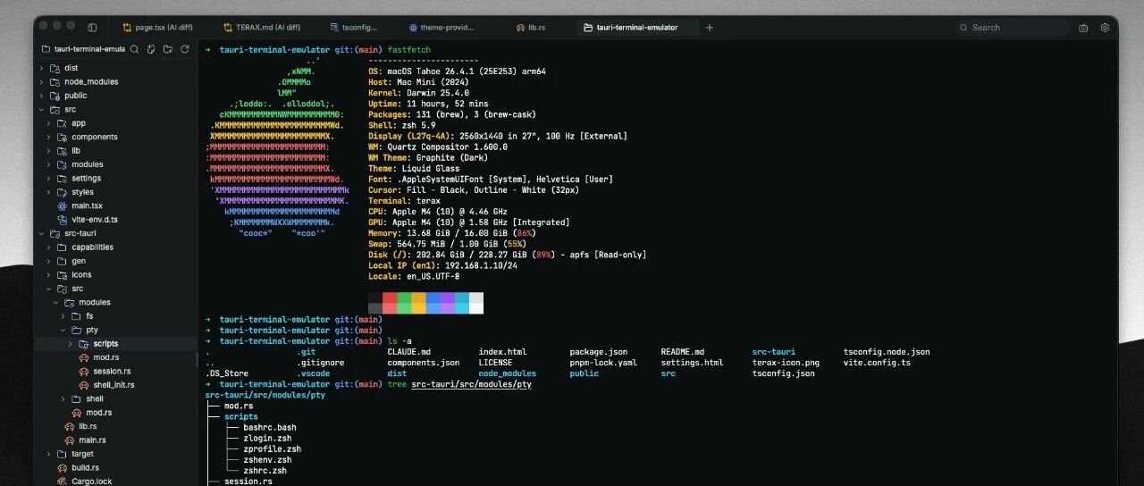Click the folder icon beside public

55,96
